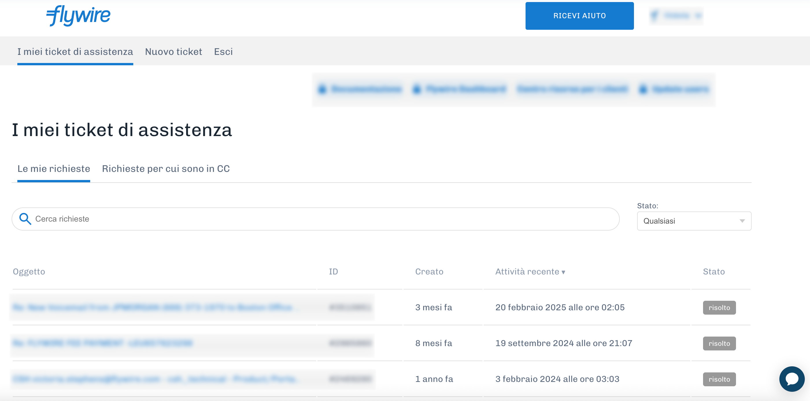Click the search magnifier icon
810x401 pixels.
coord(25,219)
